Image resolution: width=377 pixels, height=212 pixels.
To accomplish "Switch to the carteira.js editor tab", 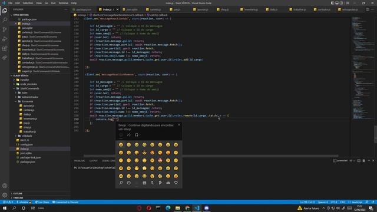I will [154, 9].
